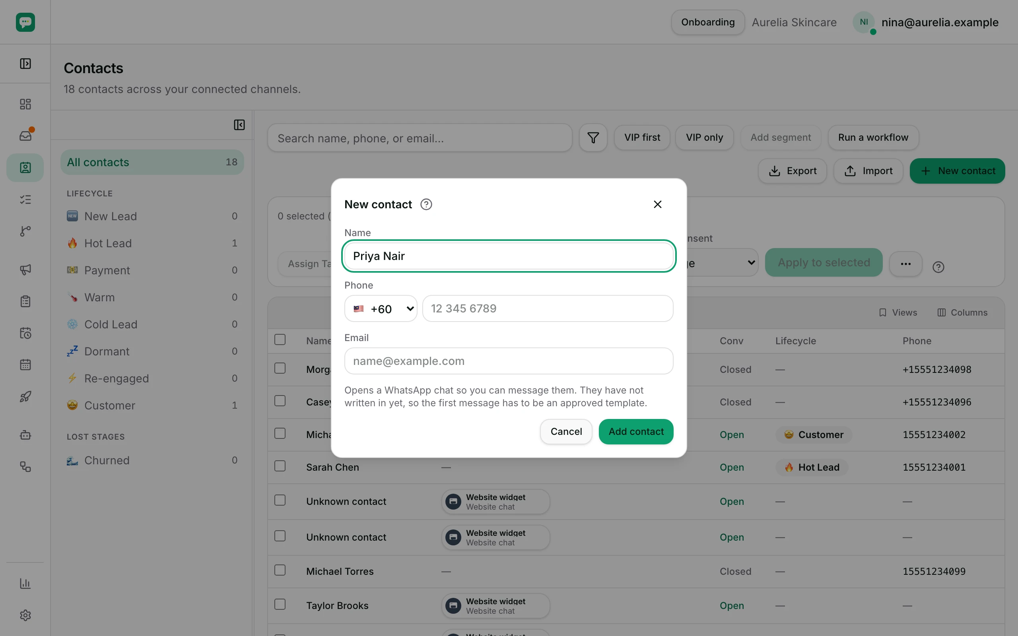The image size is (1018, 636).
Task: Collapse the lifecycle filter panel icon
Action: [x=239, y=125]
